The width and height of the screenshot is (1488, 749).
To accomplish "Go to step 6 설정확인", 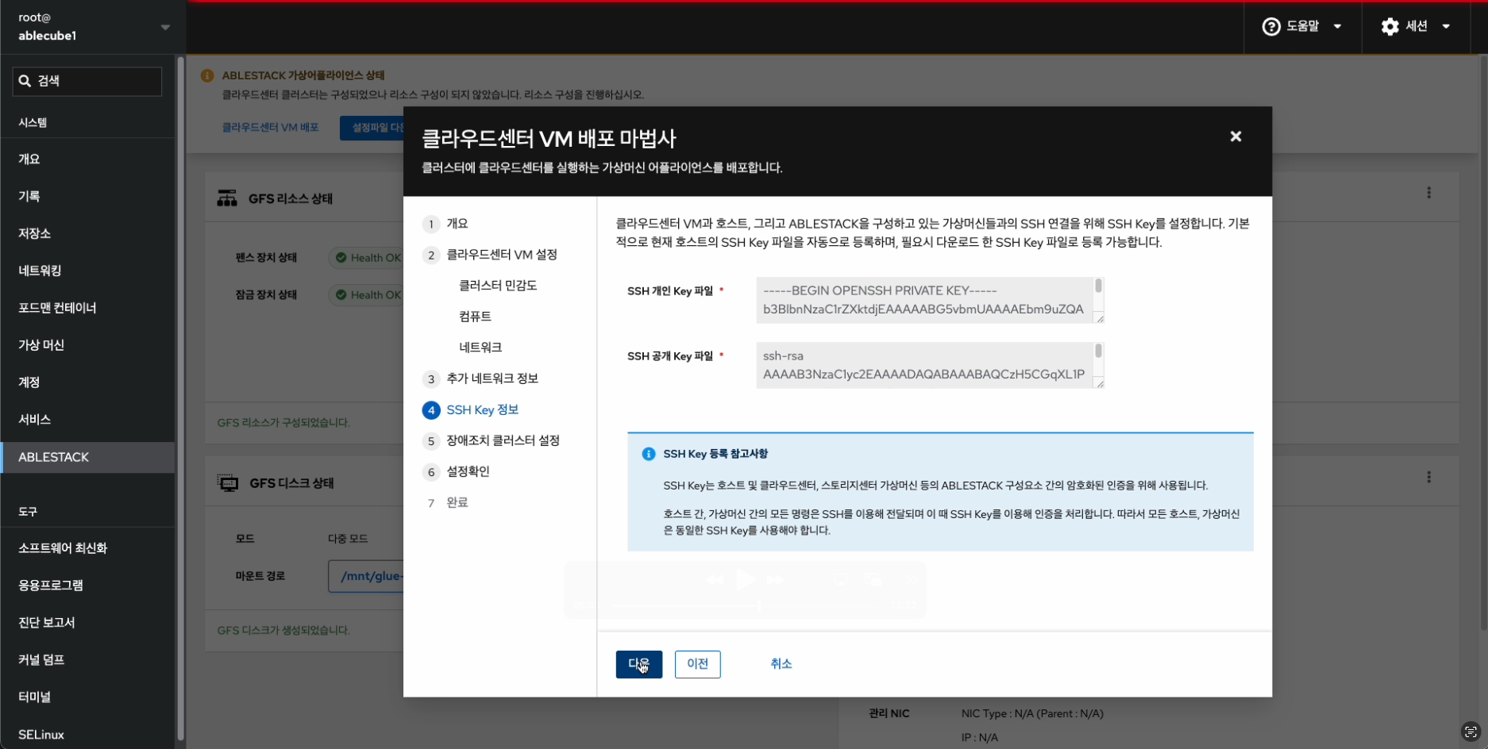I will point(457,471).
